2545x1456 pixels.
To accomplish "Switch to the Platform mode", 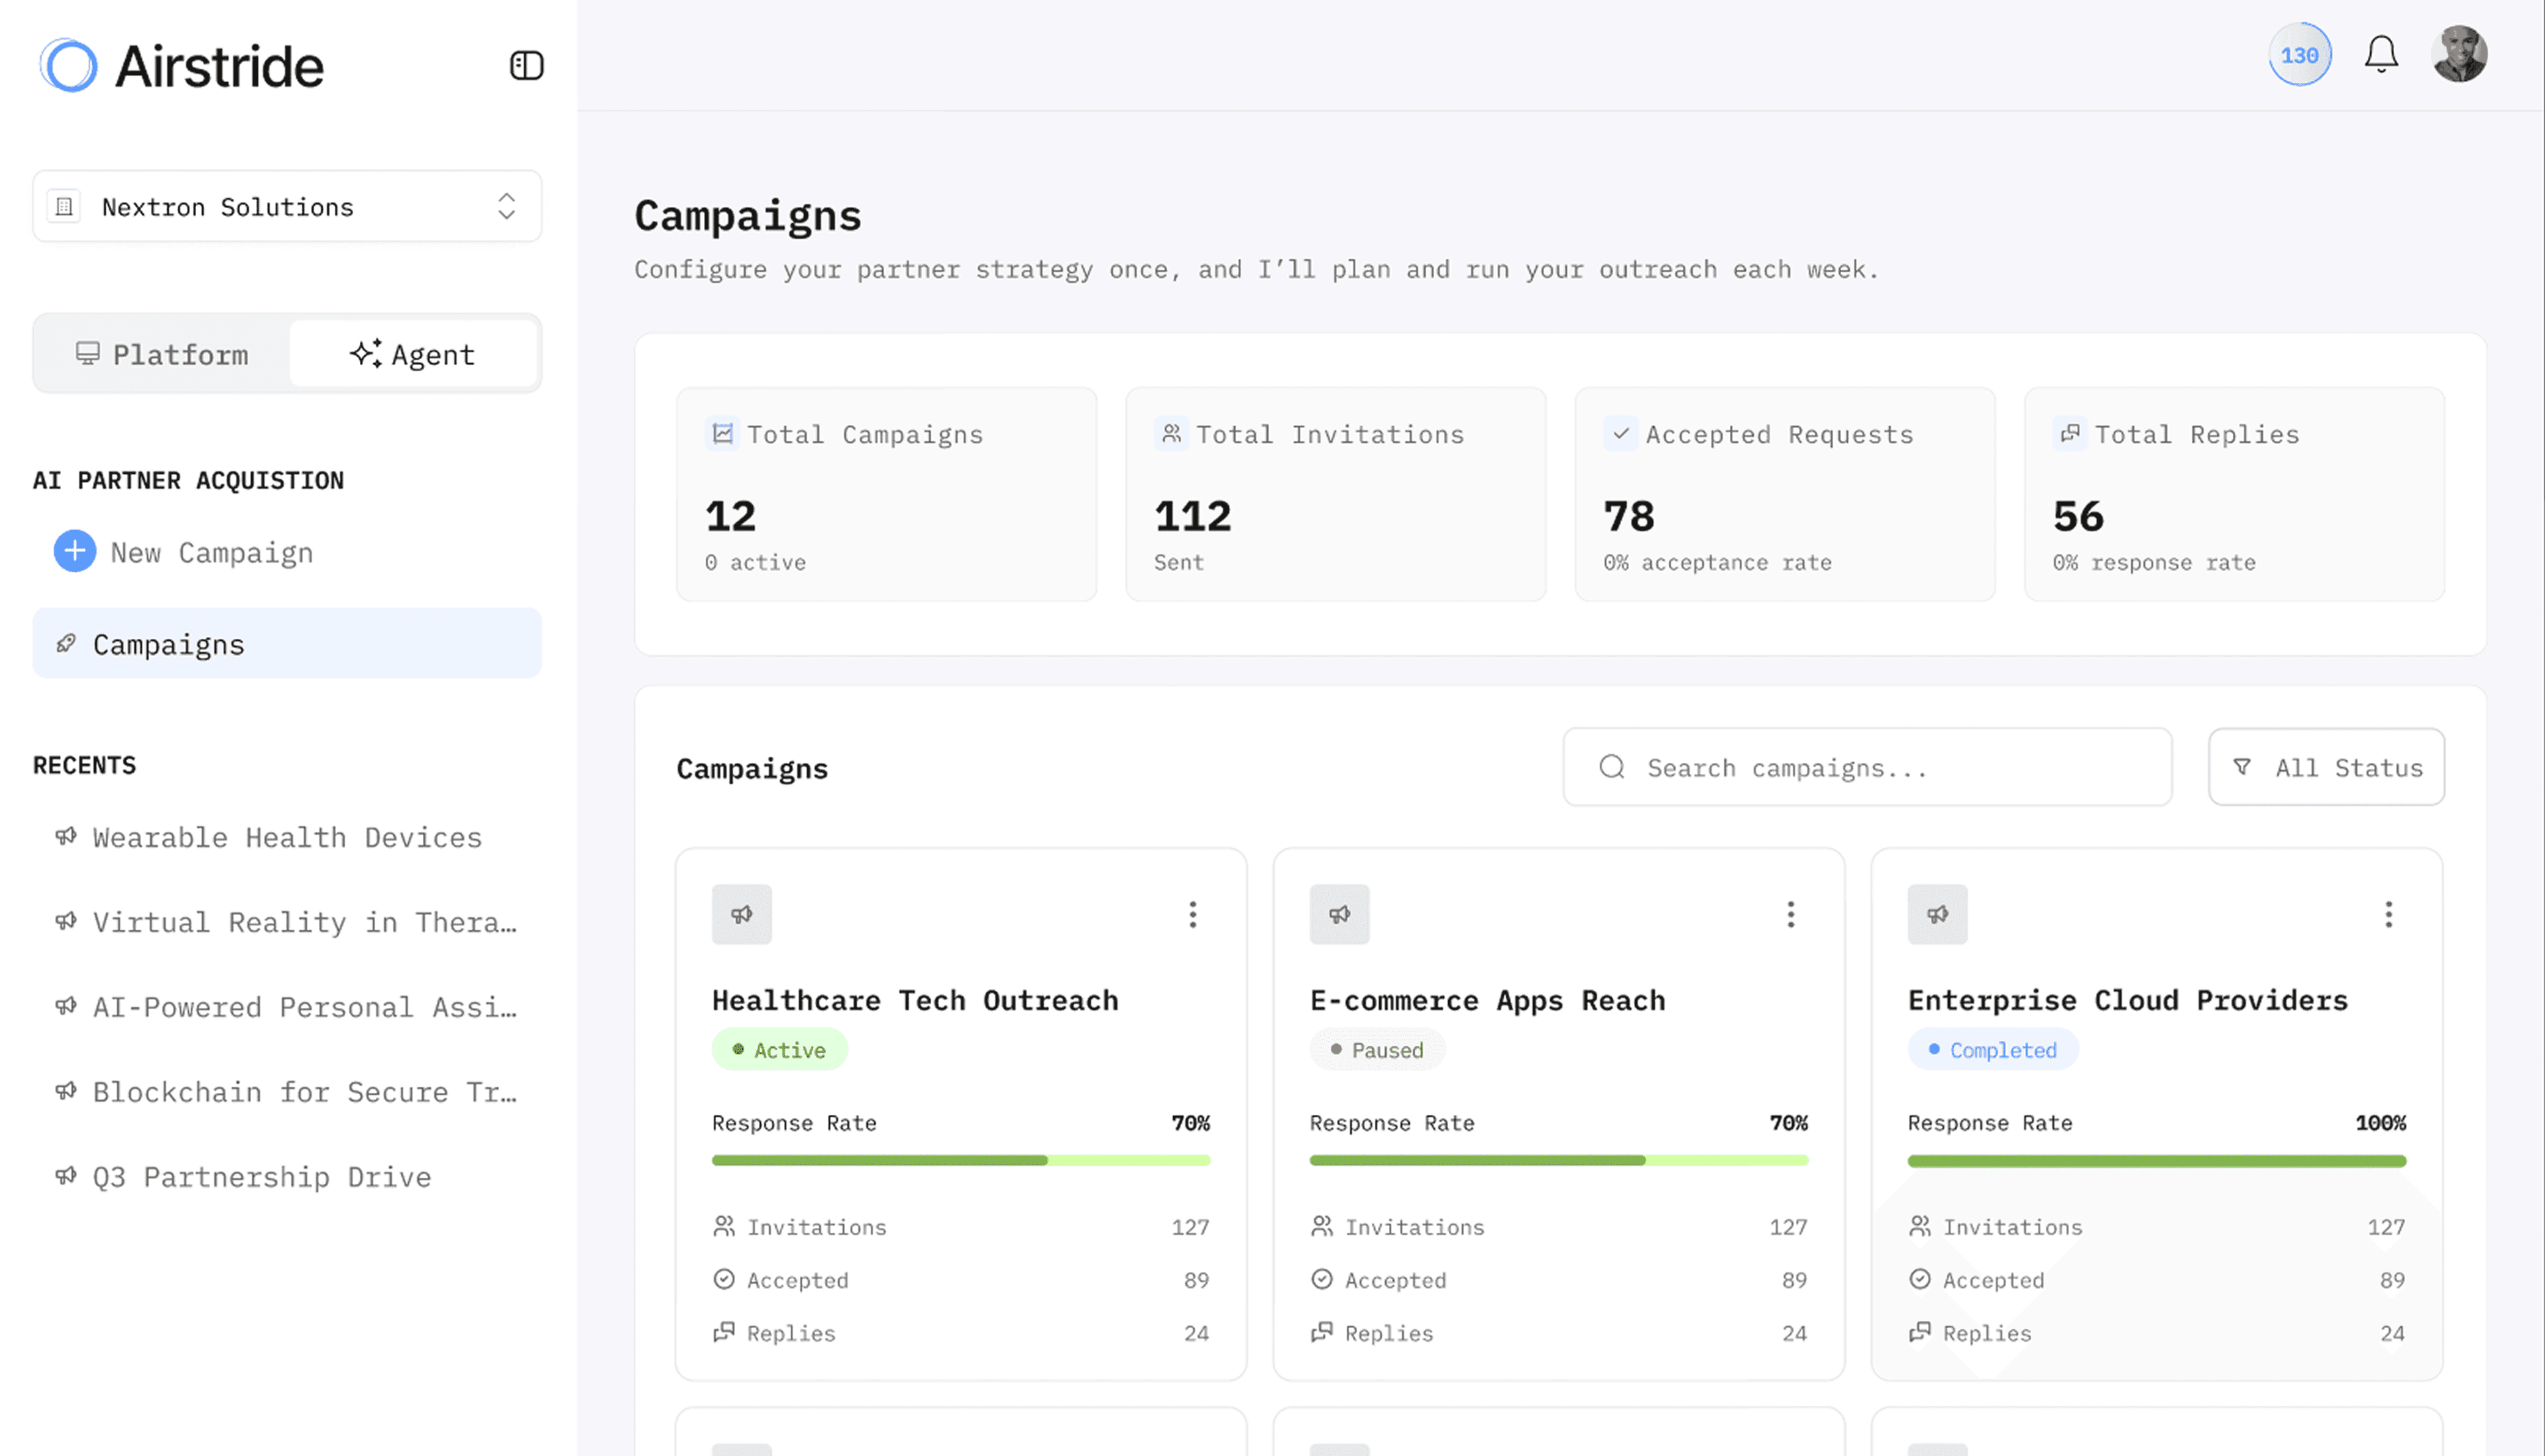I will (162, 354).
